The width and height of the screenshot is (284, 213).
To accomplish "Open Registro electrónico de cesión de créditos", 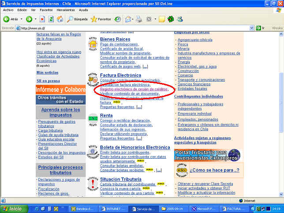I will 134,89.
